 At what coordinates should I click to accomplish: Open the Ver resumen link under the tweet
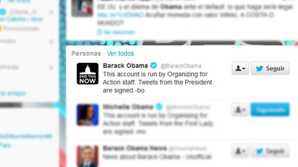pyautogui.click(x=119, y=32)
